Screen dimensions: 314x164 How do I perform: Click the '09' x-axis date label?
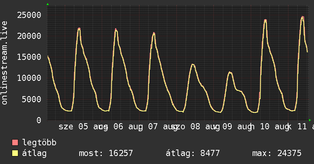click(227, 127)
